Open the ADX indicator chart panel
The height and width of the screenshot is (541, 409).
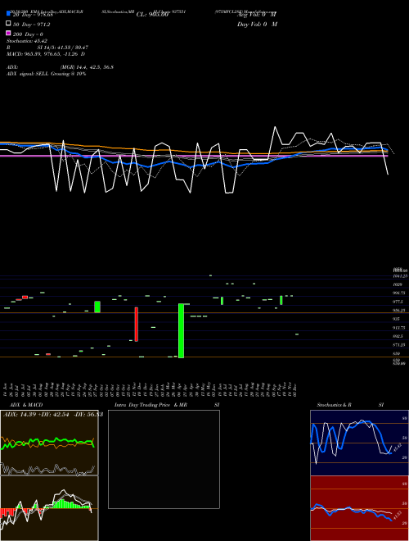click(x=49, y=443)
